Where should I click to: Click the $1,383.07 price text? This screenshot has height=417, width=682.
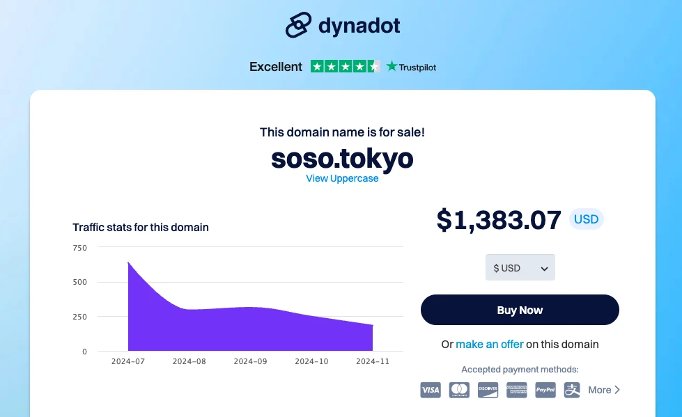[499, 220]
